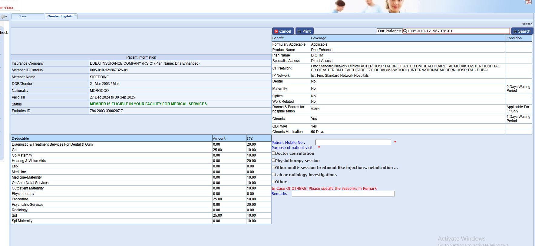Click the PDF icon in the header

click(528, 2)
